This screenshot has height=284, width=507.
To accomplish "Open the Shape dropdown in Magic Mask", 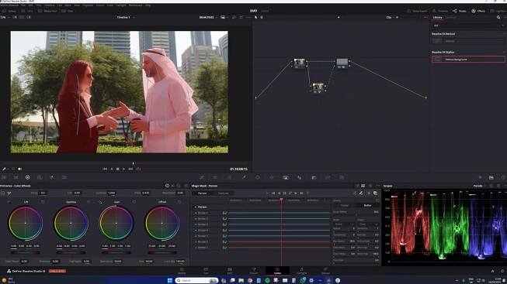I will (368, 224).
